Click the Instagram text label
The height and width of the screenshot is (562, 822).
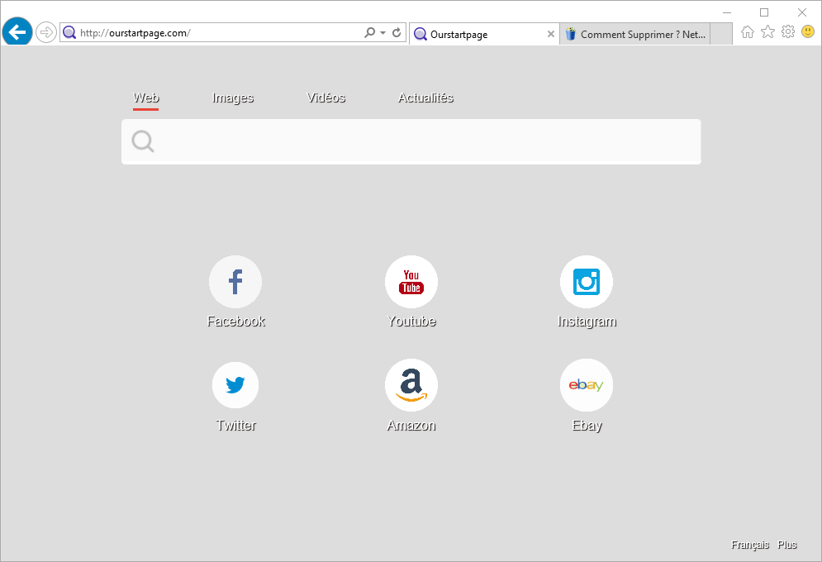(587, 321)
